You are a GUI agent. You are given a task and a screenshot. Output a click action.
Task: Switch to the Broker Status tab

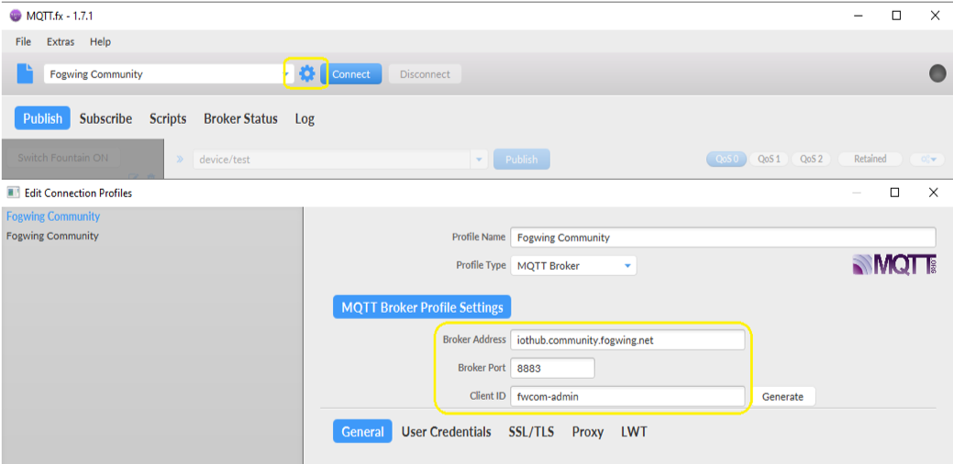(x=240, y=118)
